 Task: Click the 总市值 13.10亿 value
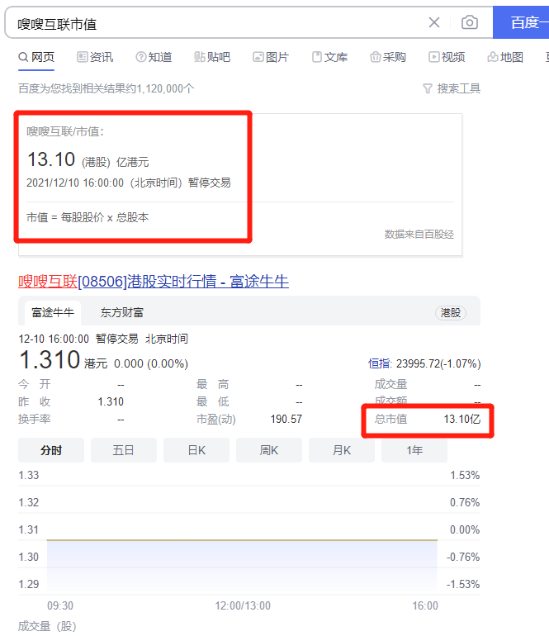[461, 419]
